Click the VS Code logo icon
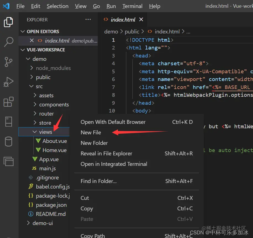This screenshot has width=253, height=238. 6,6
